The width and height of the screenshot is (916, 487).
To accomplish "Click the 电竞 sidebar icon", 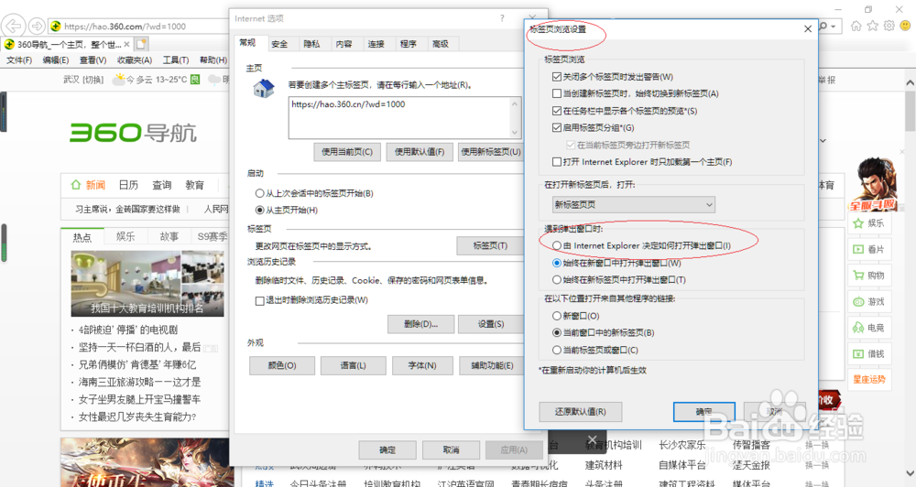I will pos(858,328).
